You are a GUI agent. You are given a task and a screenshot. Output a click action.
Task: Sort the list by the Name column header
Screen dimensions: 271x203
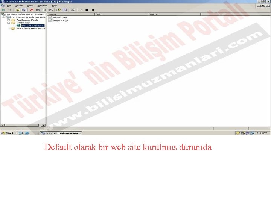(x=71, y=15)
